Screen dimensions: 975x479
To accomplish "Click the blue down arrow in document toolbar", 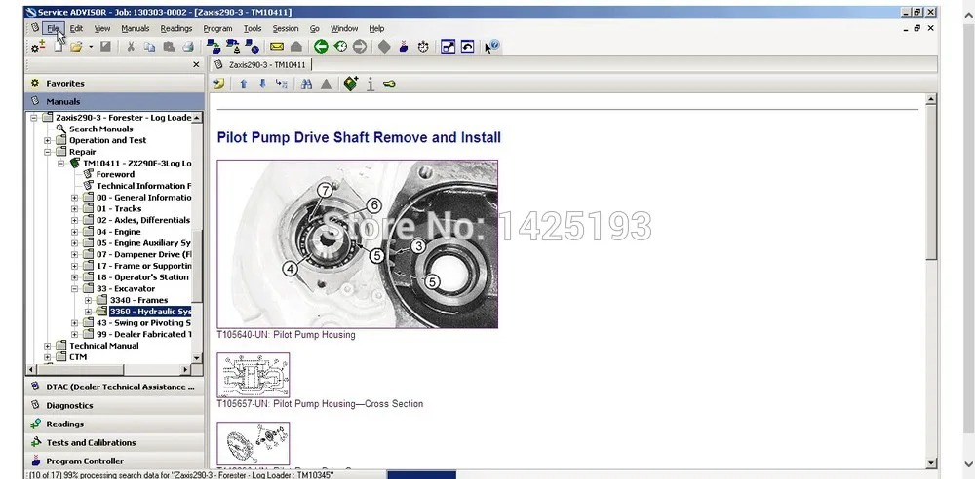I will (262, 84).
